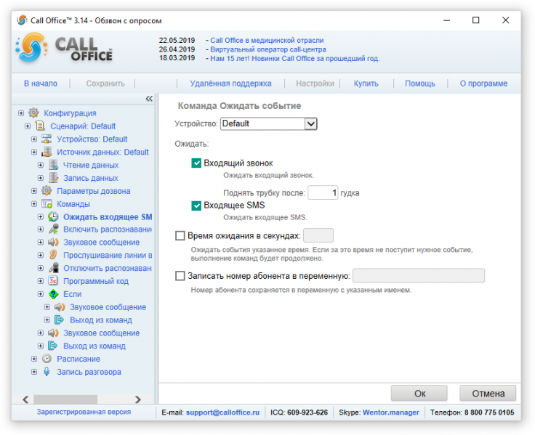Collapse the sidebar with double chevron
Image resolution: width=535 pixels, height=435 pixels.
149,99
